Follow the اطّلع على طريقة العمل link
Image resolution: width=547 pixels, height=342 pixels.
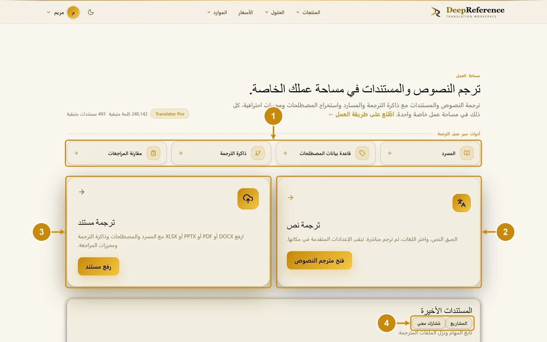pyautogui.click(x=361, y=114)
